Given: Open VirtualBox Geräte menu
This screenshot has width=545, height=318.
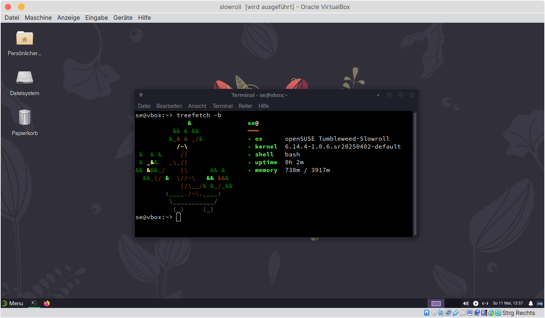Looking at the screenshot, I should pos(123,18).
